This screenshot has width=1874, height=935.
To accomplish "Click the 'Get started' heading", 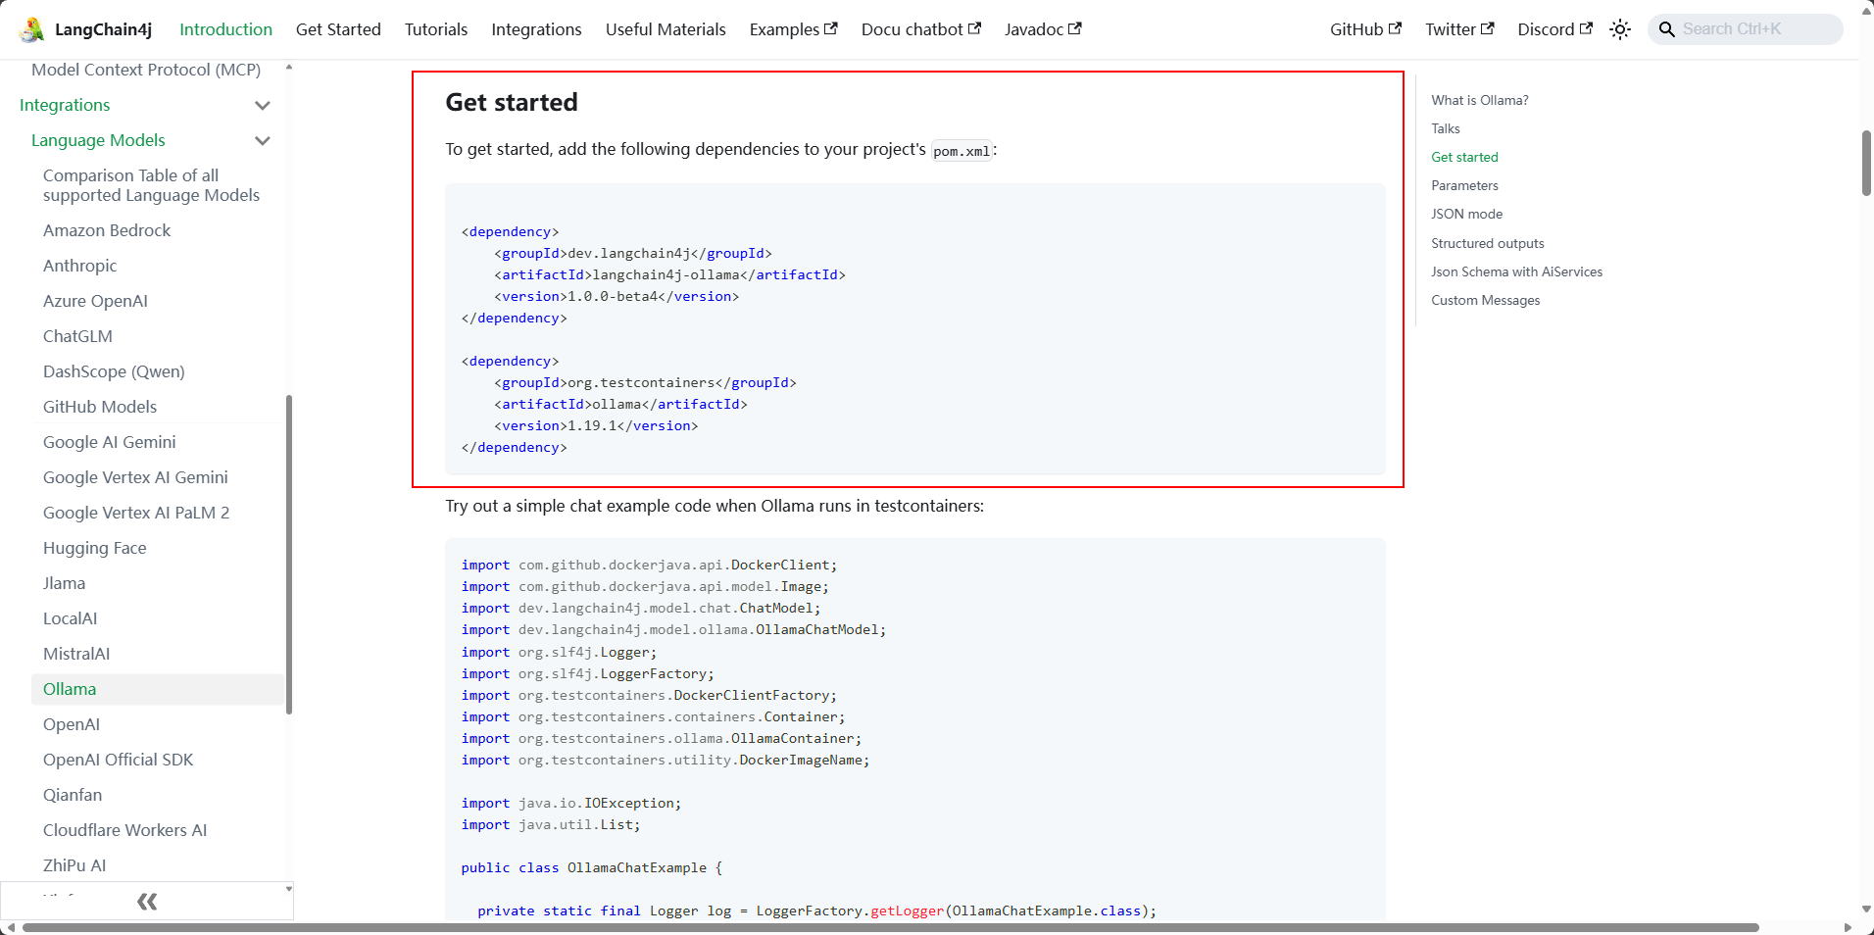I will (512, 102).
